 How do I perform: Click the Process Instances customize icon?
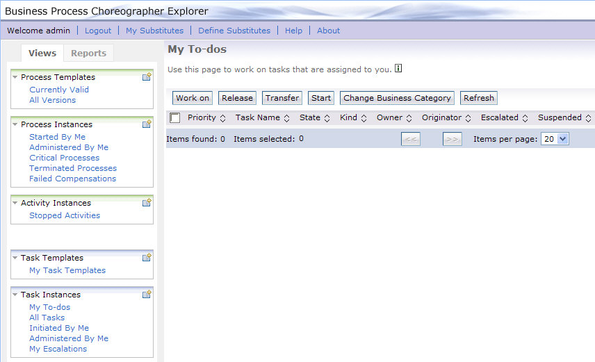(147, 124)
